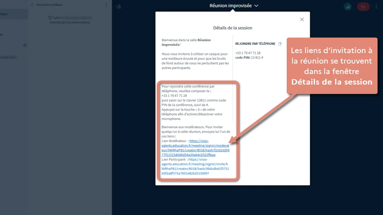Go back from Discussion publique chat
Viewport: 383px width, 215px height.
click(x=32, y=5)
